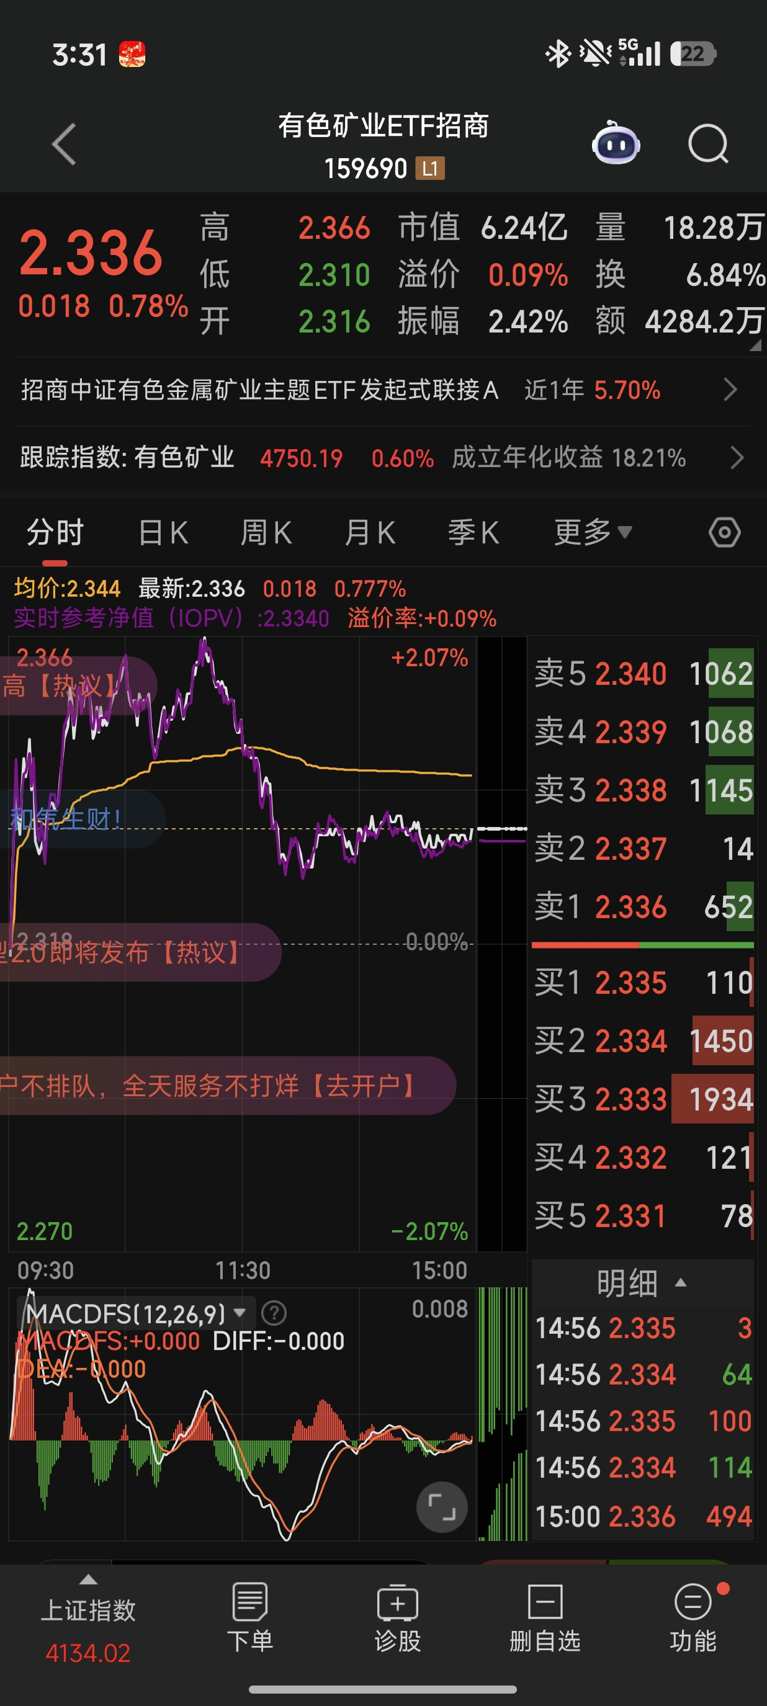Tap the back arrow icon
Image resolution: width=767 pixels, height=1706 pixels.
tap(65, 144)
